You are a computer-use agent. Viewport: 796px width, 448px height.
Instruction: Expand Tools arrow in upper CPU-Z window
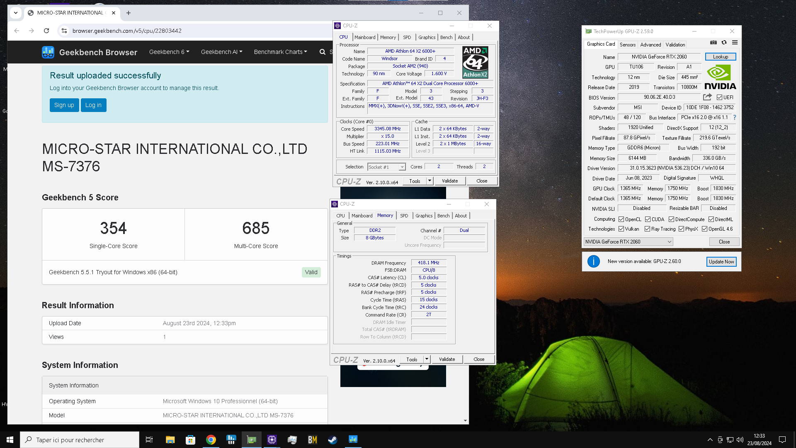tap(430, 181)
